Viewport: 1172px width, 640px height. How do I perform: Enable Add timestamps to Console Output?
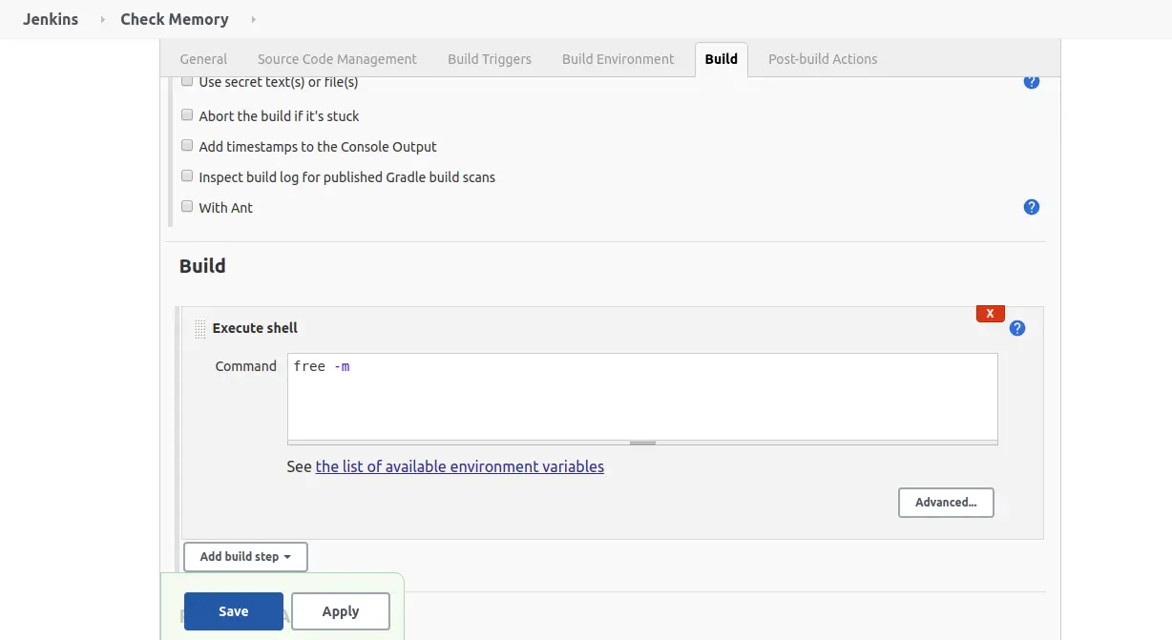(187, 146)
